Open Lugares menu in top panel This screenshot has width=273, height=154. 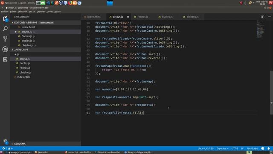pos(22,3)
